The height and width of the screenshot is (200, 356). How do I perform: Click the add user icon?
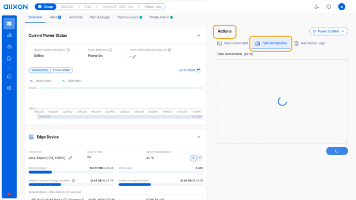(x=317, y=7)
